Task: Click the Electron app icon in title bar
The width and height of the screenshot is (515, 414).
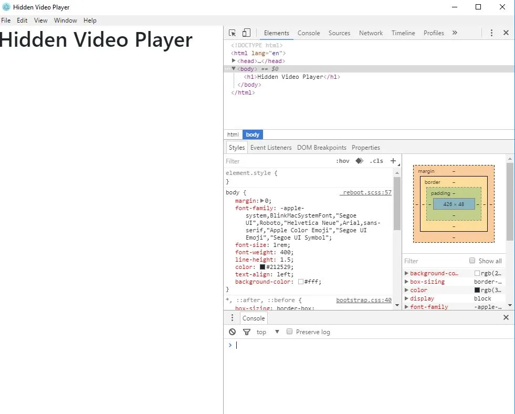Action: (6, 7)
